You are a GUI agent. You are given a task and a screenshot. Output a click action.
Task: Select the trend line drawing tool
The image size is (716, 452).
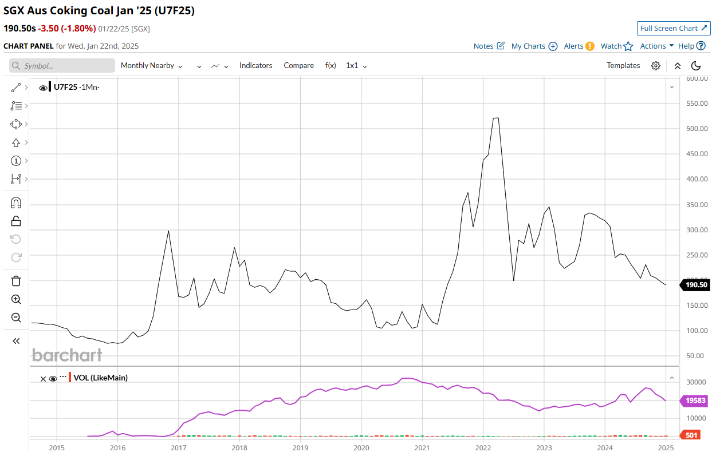pyautogui.click(x=16, y=88)
